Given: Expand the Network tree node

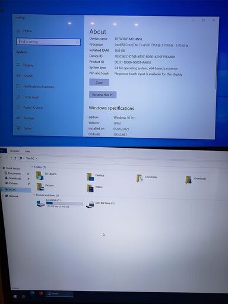Looking at the screenshot, I should (2, 196).
